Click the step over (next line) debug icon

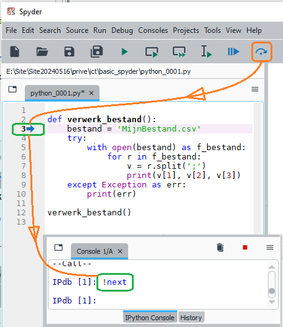pos(261,52)
